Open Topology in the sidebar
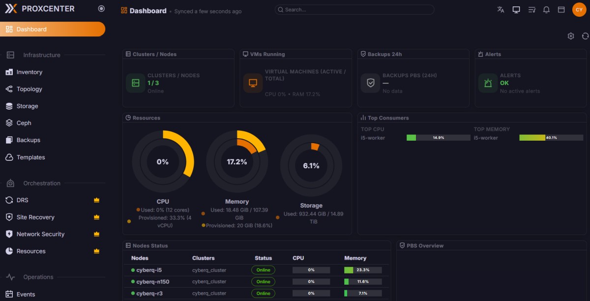 click(29, 89)
